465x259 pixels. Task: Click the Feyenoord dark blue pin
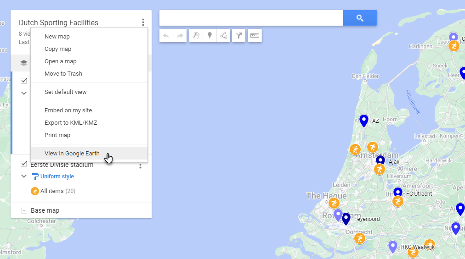[x=346, y=219]
